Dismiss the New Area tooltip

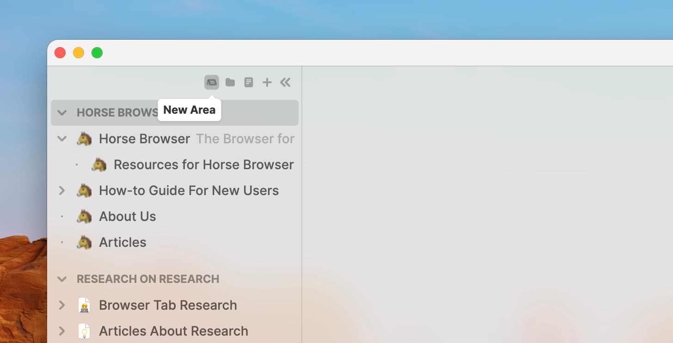(189, 110)
